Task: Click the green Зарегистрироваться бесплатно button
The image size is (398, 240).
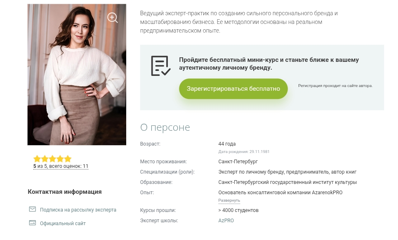Action: point(233,89)
